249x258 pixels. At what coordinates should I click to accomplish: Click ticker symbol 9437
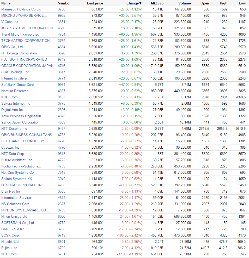pos(62,129)
